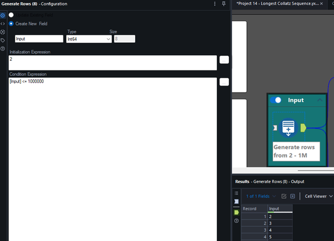Toggle the Input container on/off switch
This screenshot has width=334, height=241.
coord(275,100)
